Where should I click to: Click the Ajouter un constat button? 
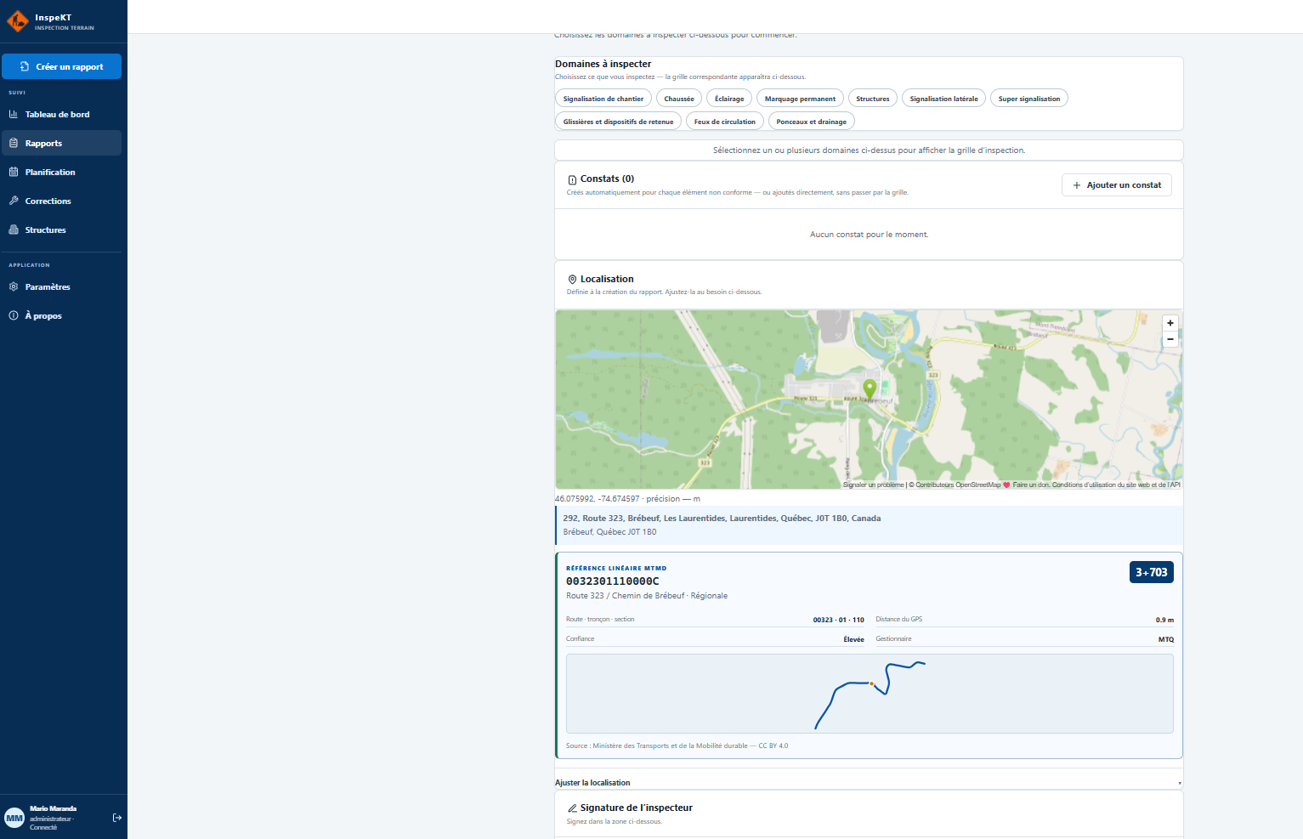(x=1117, y=184)
